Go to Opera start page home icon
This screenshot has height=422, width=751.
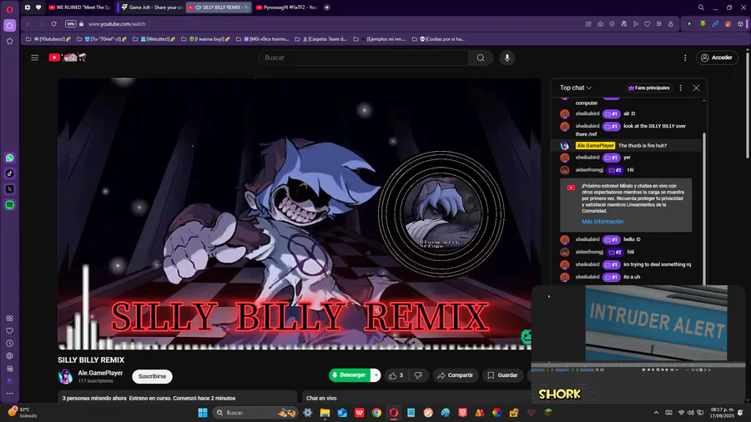[x=9, y=25]
